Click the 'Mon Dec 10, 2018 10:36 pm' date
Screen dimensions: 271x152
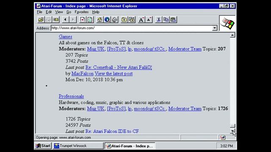pos(94,80)
